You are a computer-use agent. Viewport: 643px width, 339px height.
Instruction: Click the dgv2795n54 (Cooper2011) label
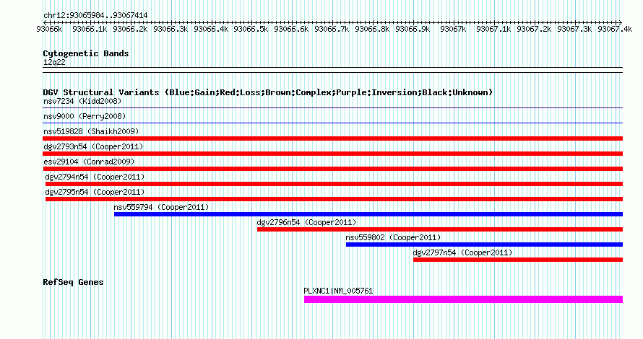pos(95,192)
